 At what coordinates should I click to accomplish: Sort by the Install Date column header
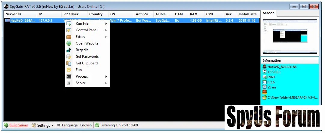tap(247, 14)
